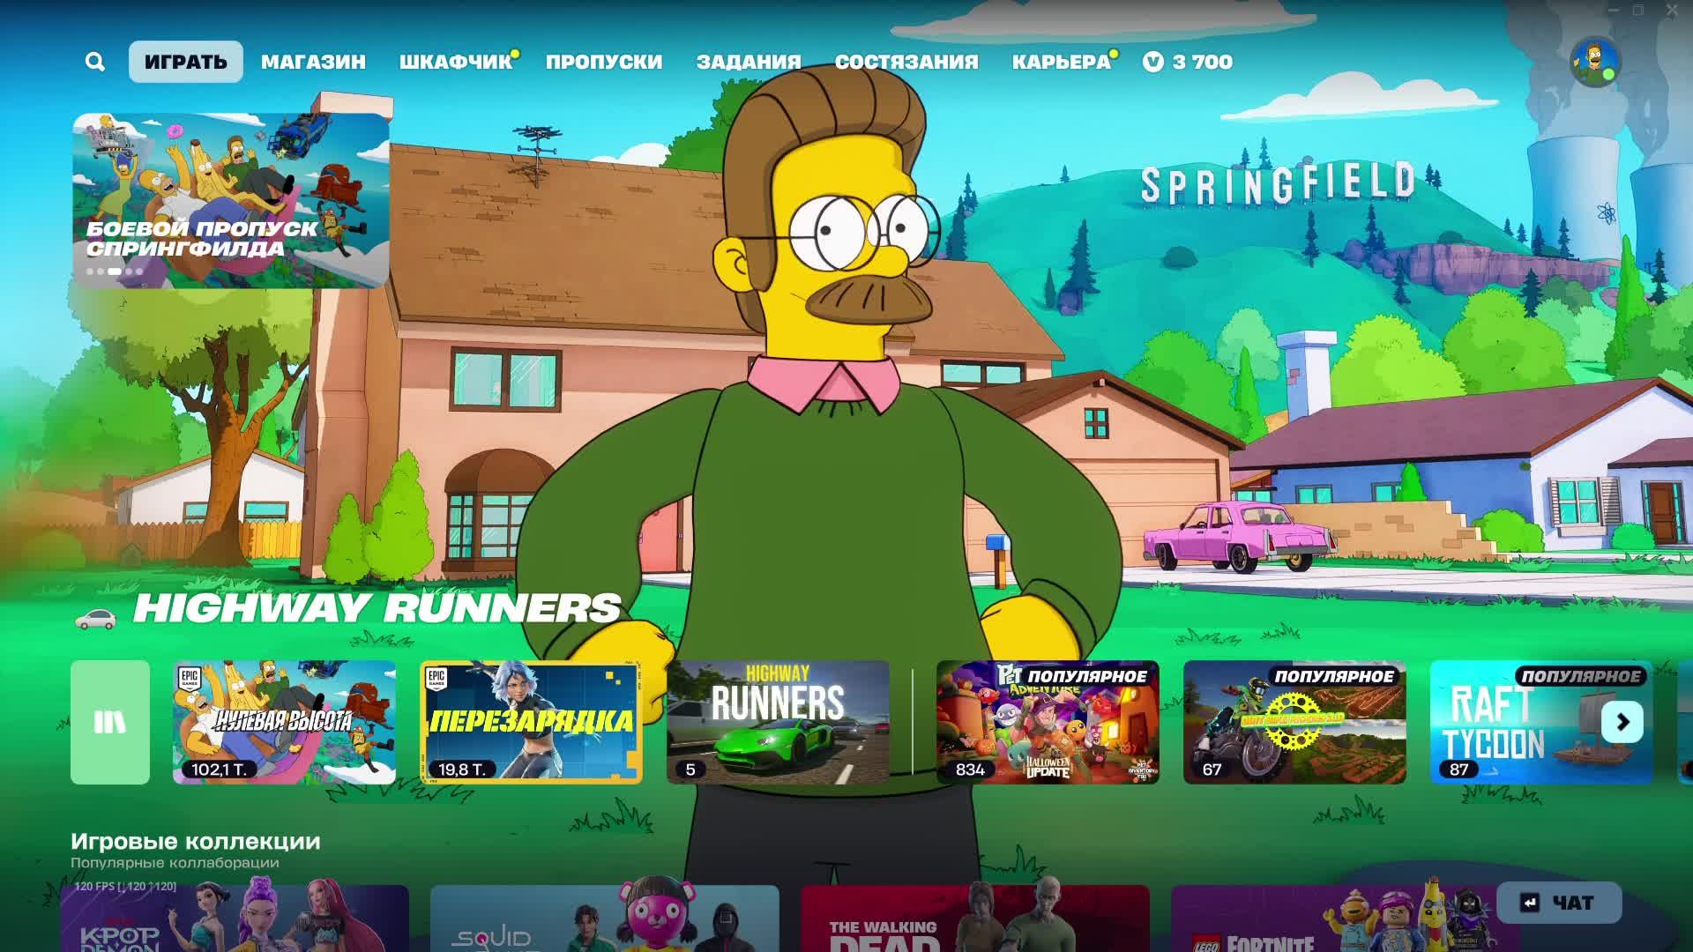Click the small car icon beside Highway Runners
Viewport: 1693px width, 952px height.
[95, 619]
